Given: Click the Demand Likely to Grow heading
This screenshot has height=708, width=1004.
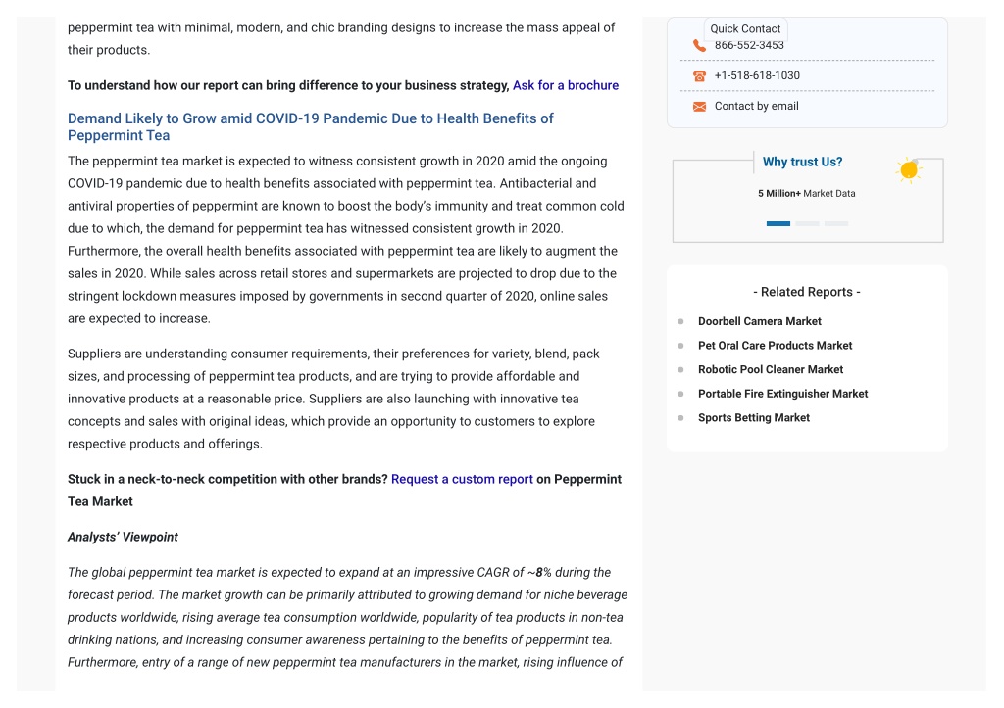Looking at the screenshot, I should 311,126.
